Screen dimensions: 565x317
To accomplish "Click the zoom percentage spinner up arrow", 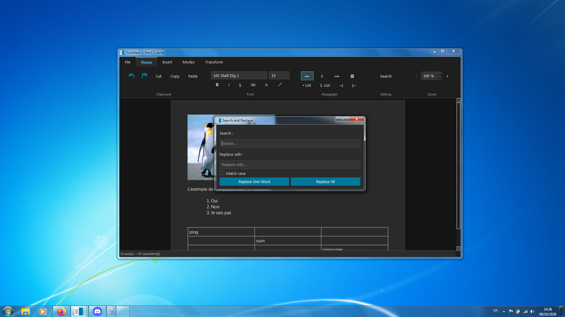I will pos(439,74).
